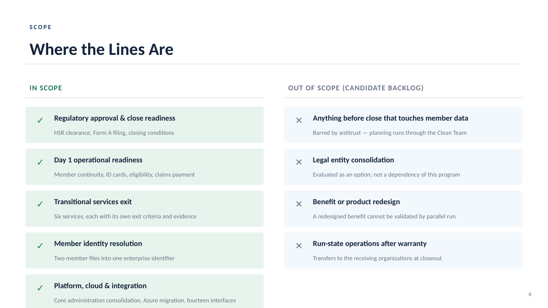
Task: Click the X icon beside Anything before close
Action: tap(299, 120)
